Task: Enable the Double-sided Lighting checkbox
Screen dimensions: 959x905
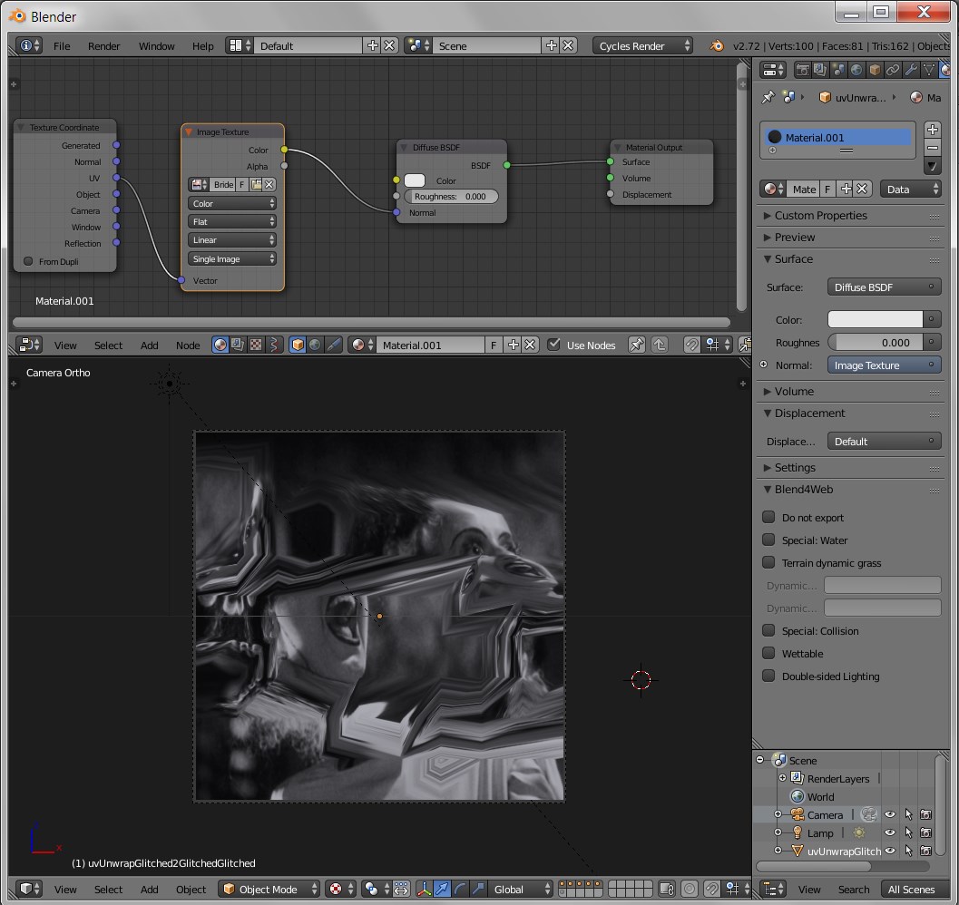Action: [x=768, y=675]
